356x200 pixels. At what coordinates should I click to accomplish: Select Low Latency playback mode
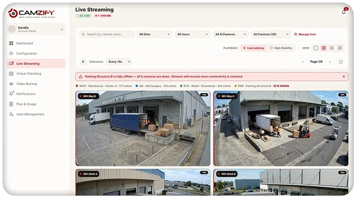(253, 48)
